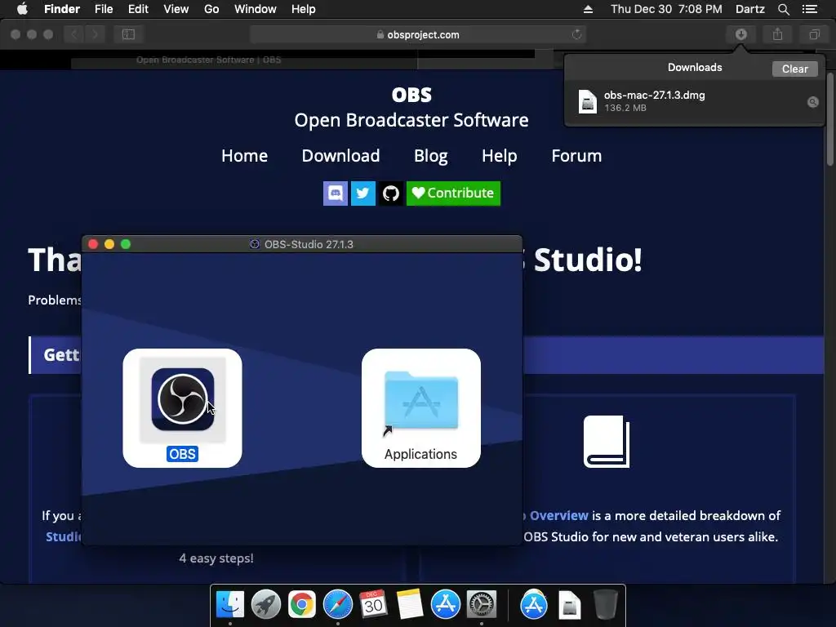
Task: Show all tabs overview icon in Safari
Action: coord(814,34)
